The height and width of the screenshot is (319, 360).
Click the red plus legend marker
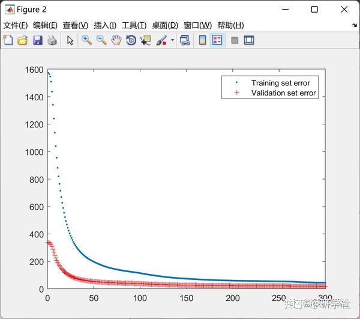tap(237, 93)
